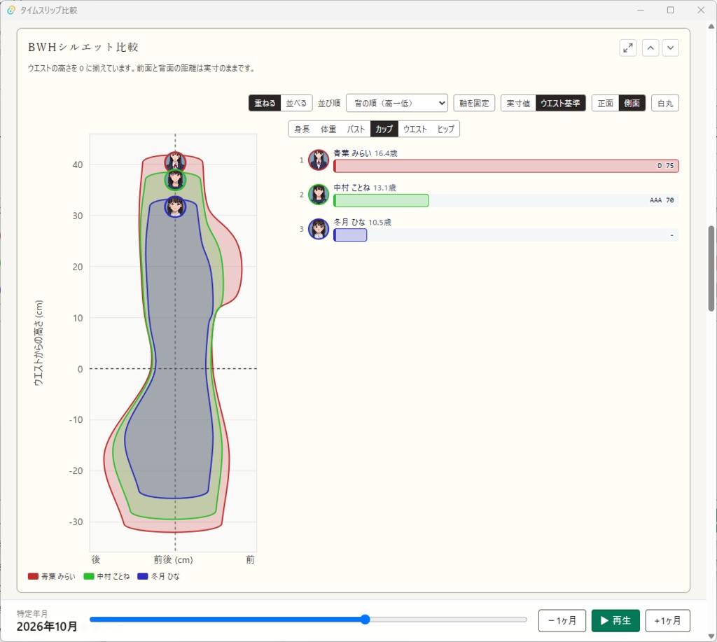
Task: Select 側面 side view
Action: pyautogui.click(x=632, y=103)
